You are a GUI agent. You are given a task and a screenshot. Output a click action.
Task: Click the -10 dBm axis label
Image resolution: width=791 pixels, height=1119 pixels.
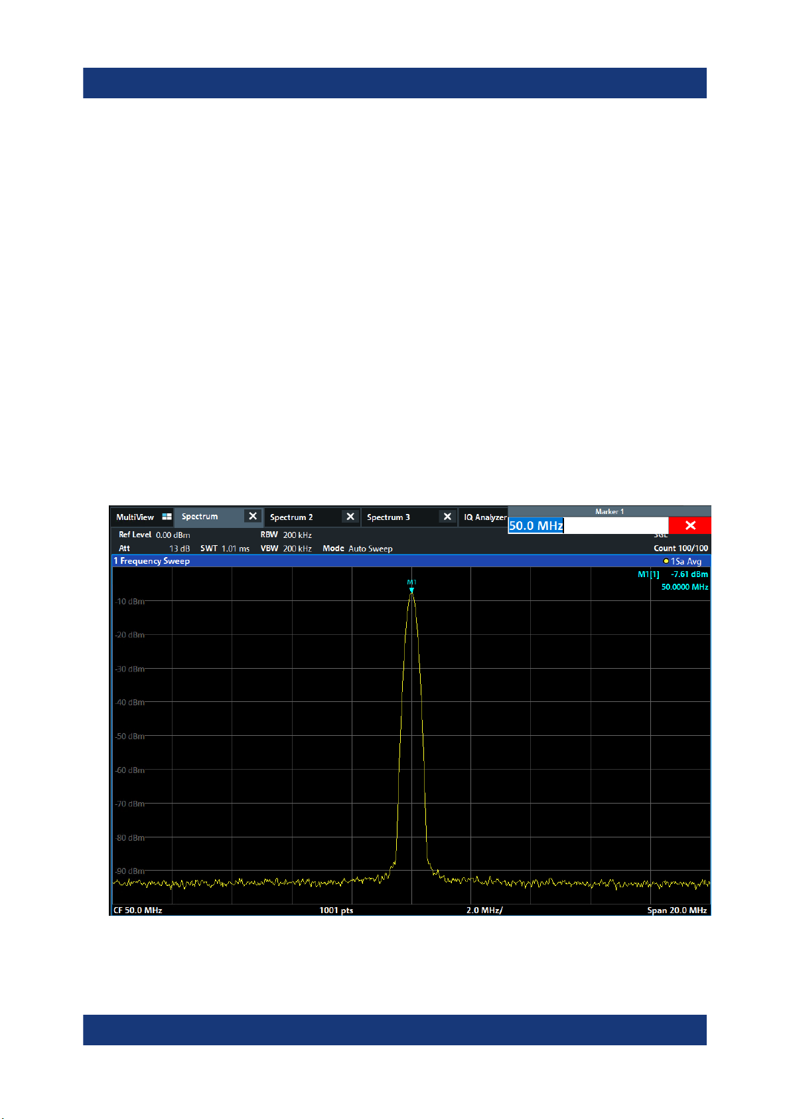point(129,601)
